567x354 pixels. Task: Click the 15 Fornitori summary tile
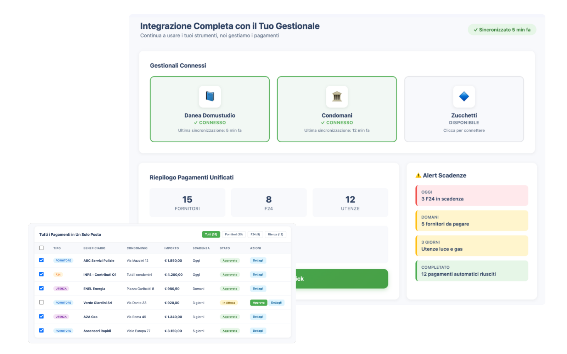[x=187, y=202]
